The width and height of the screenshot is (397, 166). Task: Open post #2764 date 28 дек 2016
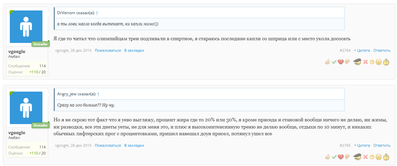[x=81, y=50]
